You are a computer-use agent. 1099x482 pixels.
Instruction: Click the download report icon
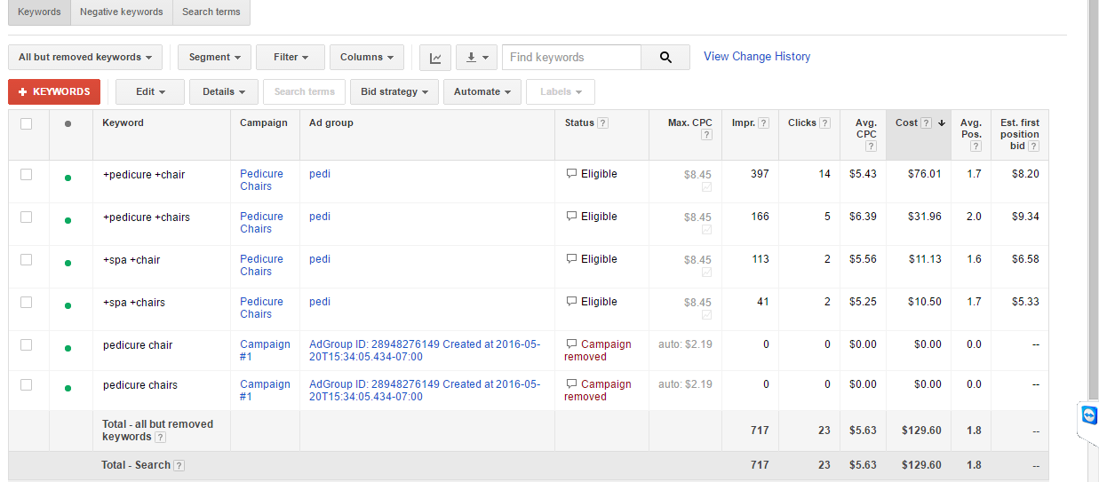[476, 58]
